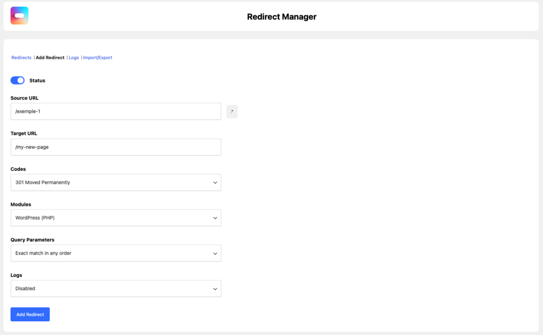This screenshot has width=543, height=335.
Task: Click the regex asterisk icon beside Source URL
Action: pyautogui.click(x=232, y=112)
